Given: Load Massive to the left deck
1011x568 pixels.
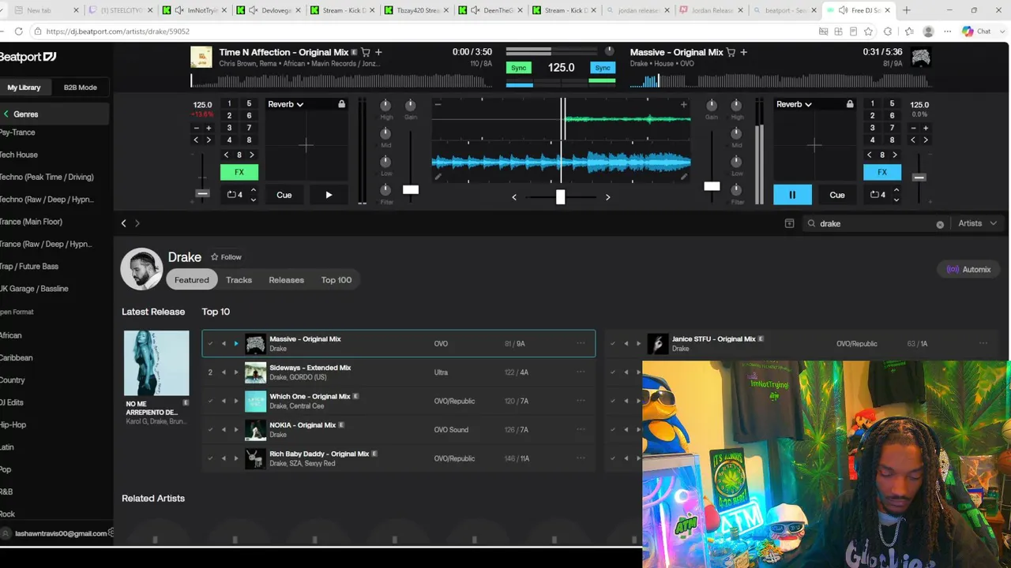Looking at the screenshot, I should click(224, 343).
